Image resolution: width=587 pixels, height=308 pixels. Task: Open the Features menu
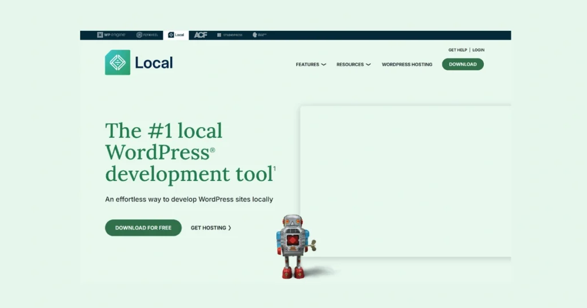[x=308, y=65]
